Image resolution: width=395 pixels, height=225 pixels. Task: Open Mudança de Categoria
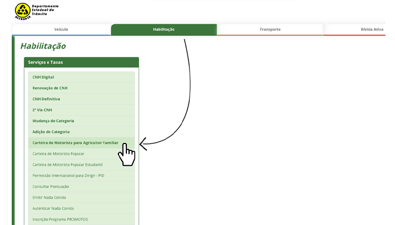coord(81,121)
